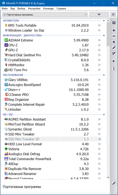Viewport: 118px width, 195px height.
Task: Click the pencil icon below the diamond
Action: click(x=114, y=48)
